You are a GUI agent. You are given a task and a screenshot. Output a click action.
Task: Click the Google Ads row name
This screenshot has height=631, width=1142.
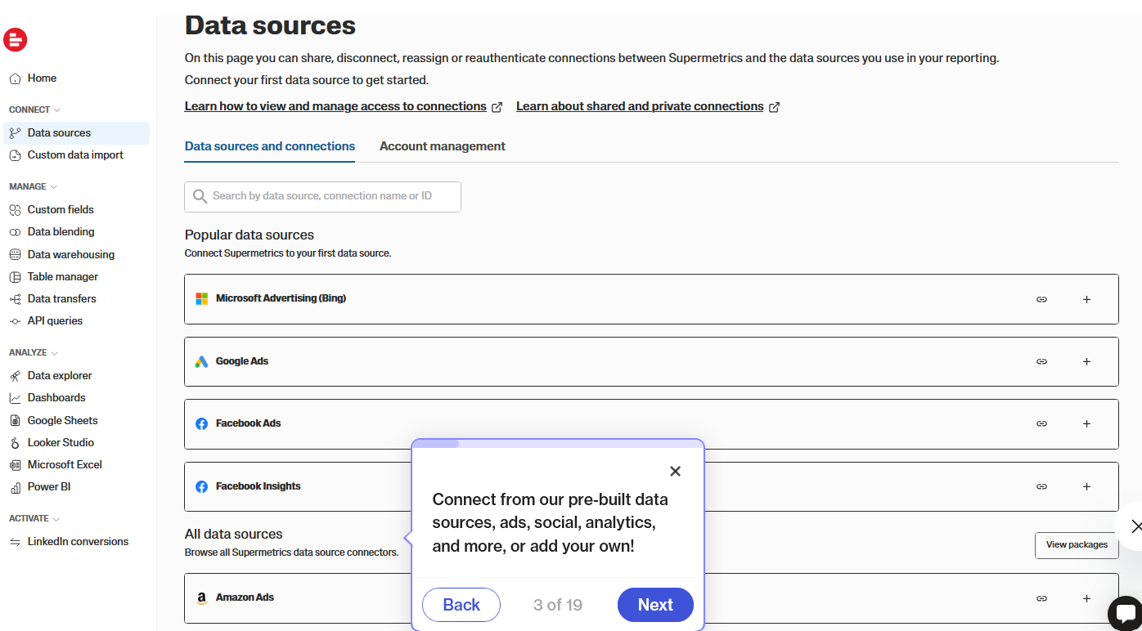[242, 361]
